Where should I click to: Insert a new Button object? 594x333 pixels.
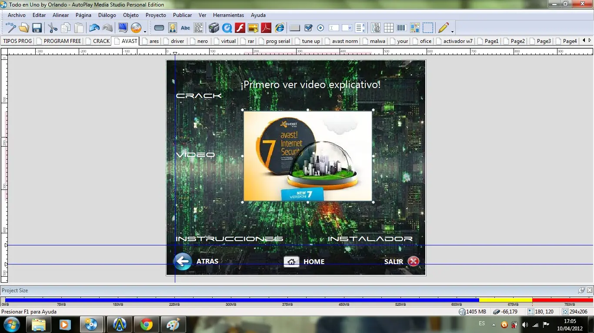pyautogui.click(x=159, y=28)
